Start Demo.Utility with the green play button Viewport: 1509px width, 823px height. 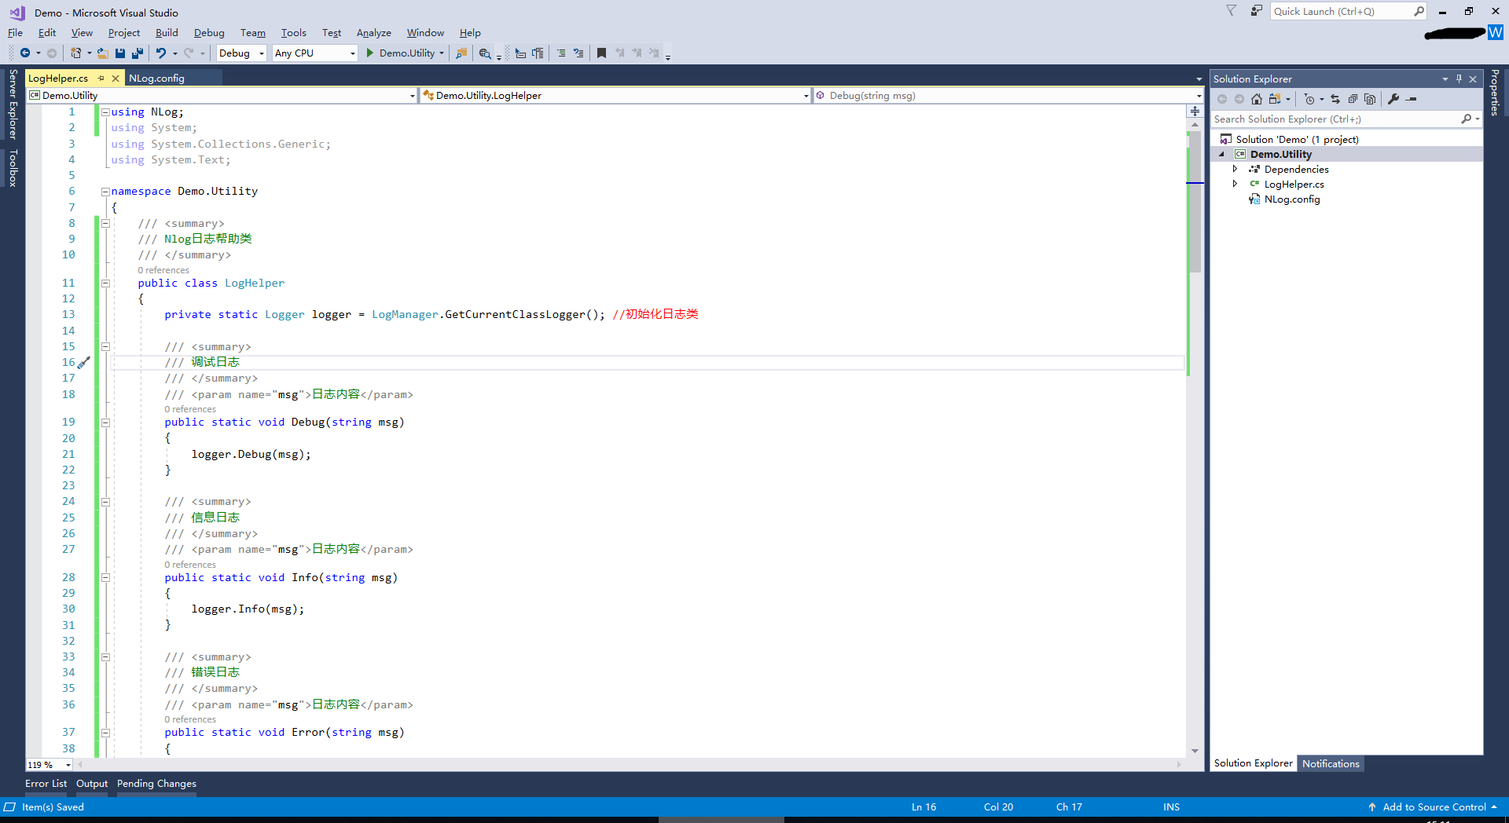point(370,53)
